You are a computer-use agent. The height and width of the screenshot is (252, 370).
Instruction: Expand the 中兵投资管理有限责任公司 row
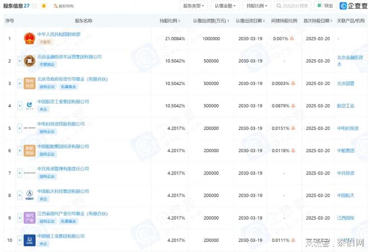click(x=20, y=173)
